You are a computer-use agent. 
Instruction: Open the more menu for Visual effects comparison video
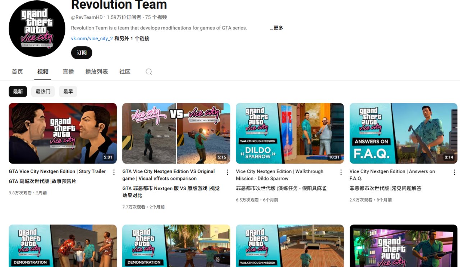[227, 172]
